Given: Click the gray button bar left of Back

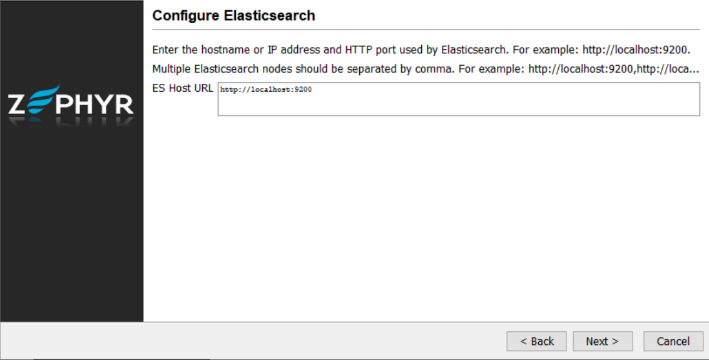Looking at the screenshot, I should (x=250, y=341).
